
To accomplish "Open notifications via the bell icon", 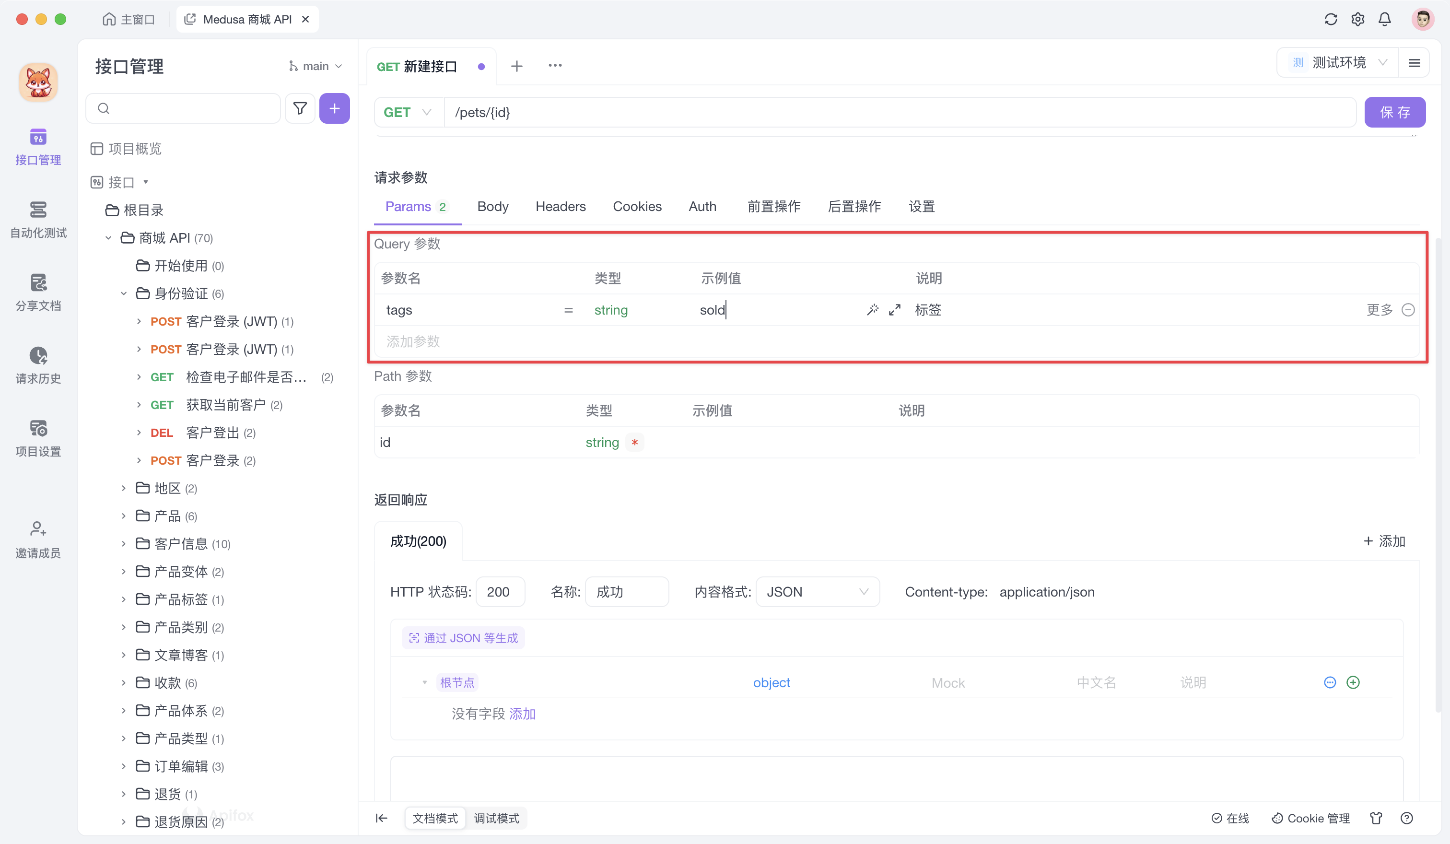I will click(x=1385, y=18).
